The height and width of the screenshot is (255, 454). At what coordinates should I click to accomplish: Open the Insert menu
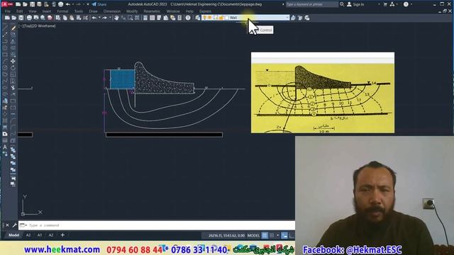(x=47, y=11)
